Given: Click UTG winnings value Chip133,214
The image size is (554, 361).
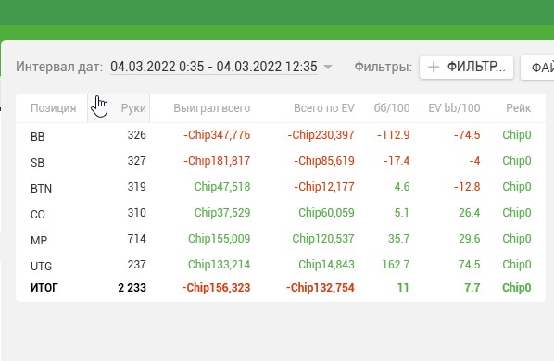Looking at the screenshot, I should tap(219, 265).
